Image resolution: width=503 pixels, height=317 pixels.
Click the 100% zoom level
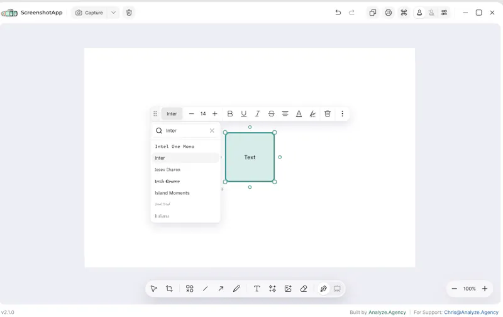click(469, 289)
